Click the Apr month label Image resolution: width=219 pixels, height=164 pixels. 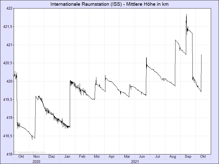coord(111,157)
